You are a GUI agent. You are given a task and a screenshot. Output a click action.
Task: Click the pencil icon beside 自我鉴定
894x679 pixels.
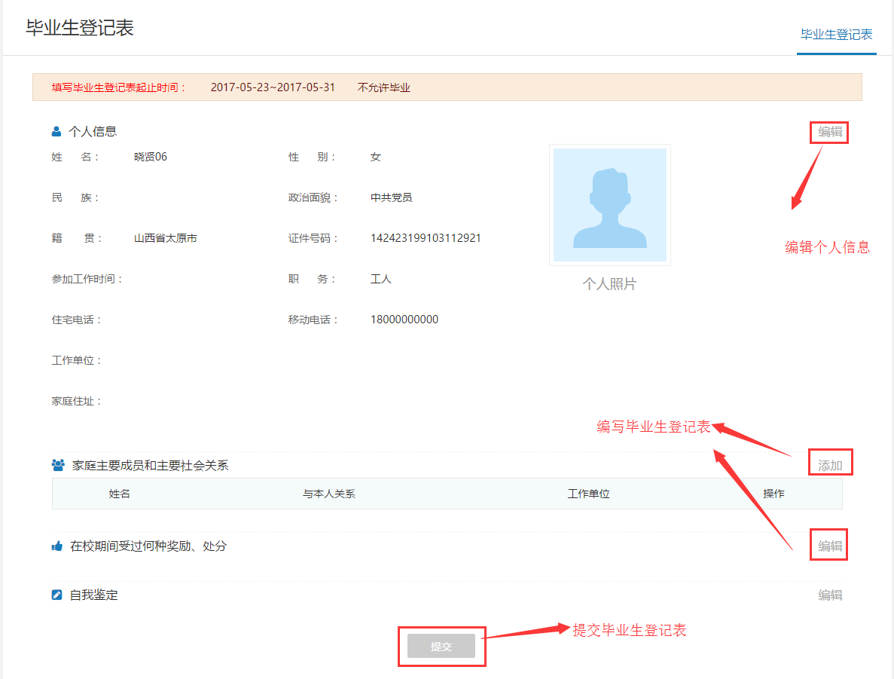[57, 595]
